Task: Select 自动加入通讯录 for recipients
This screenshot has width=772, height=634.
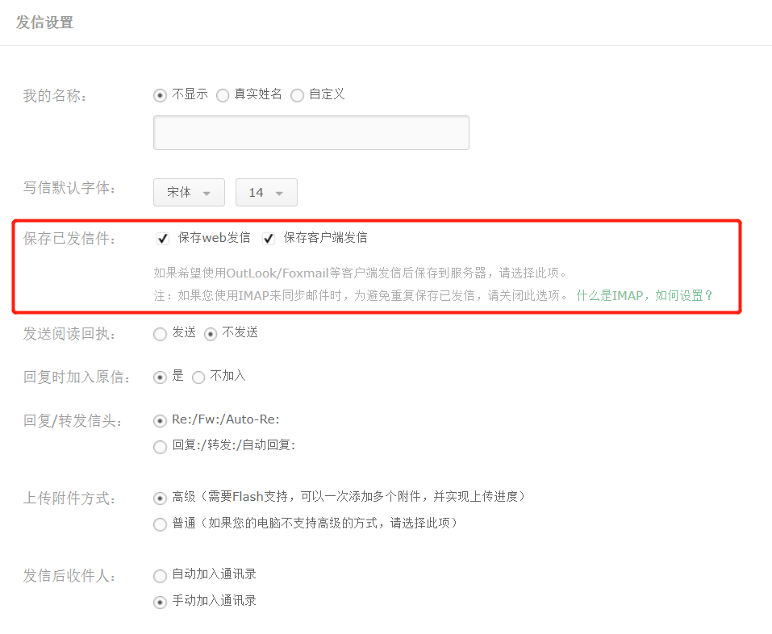Action: (160, 576)
